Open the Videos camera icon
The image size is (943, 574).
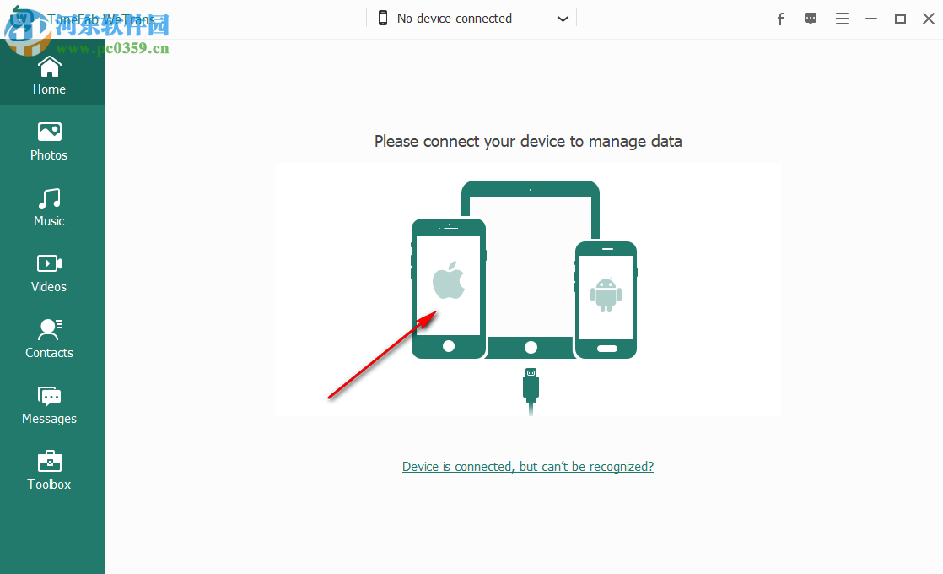[x=49, y=263]
